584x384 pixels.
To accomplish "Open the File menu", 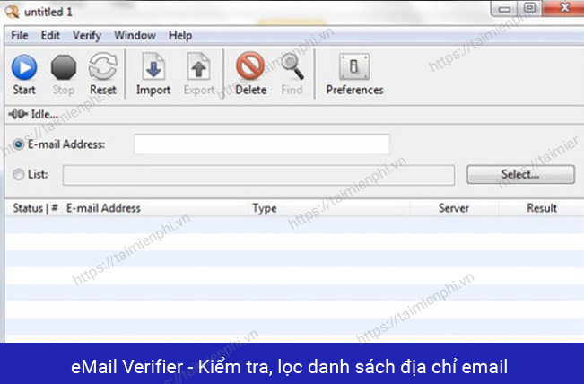I will point(20,35).
